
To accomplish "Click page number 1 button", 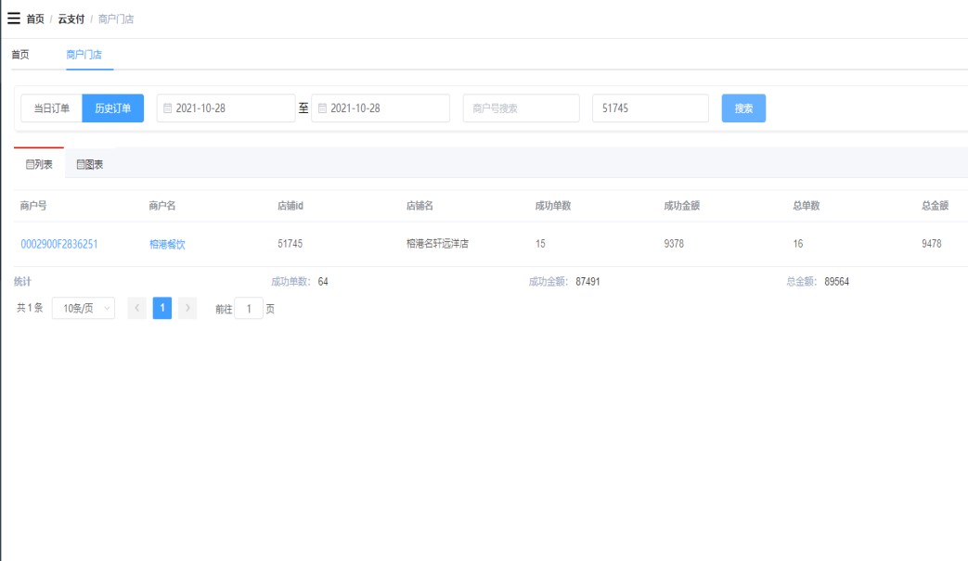I will click(x=162, y=309).
